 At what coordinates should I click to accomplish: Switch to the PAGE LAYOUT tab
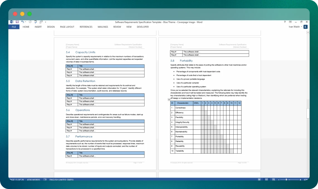(x=67, y=27)
